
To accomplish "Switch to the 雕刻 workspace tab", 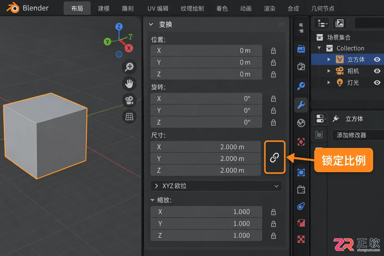I will [128, 9].
